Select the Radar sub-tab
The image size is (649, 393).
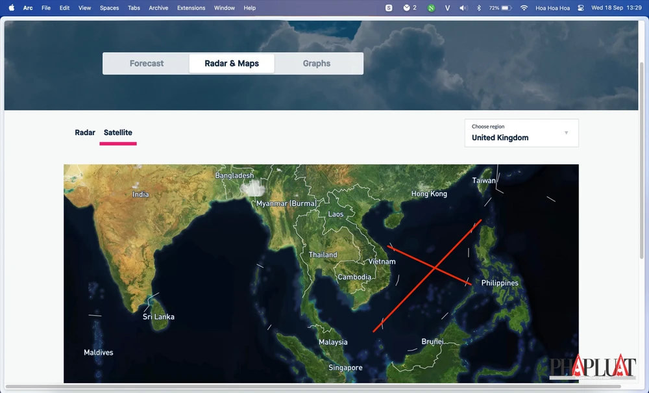click(85, 132)
